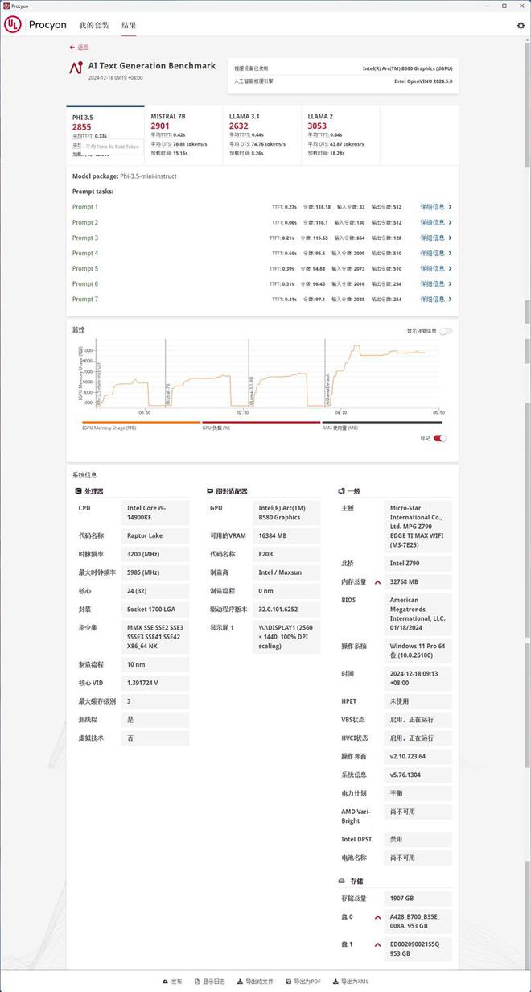Click the 导出成文件 export file button
This screenshot has width=531, height=992.
click(256, 982)
